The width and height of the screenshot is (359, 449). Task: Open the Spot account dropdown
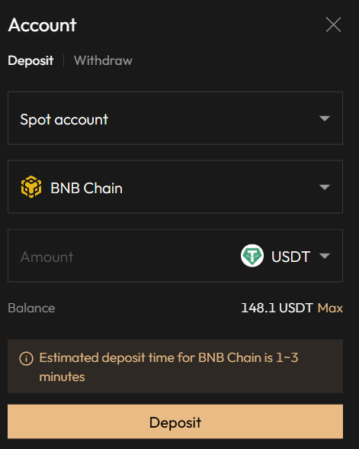(x=175, y=118)
